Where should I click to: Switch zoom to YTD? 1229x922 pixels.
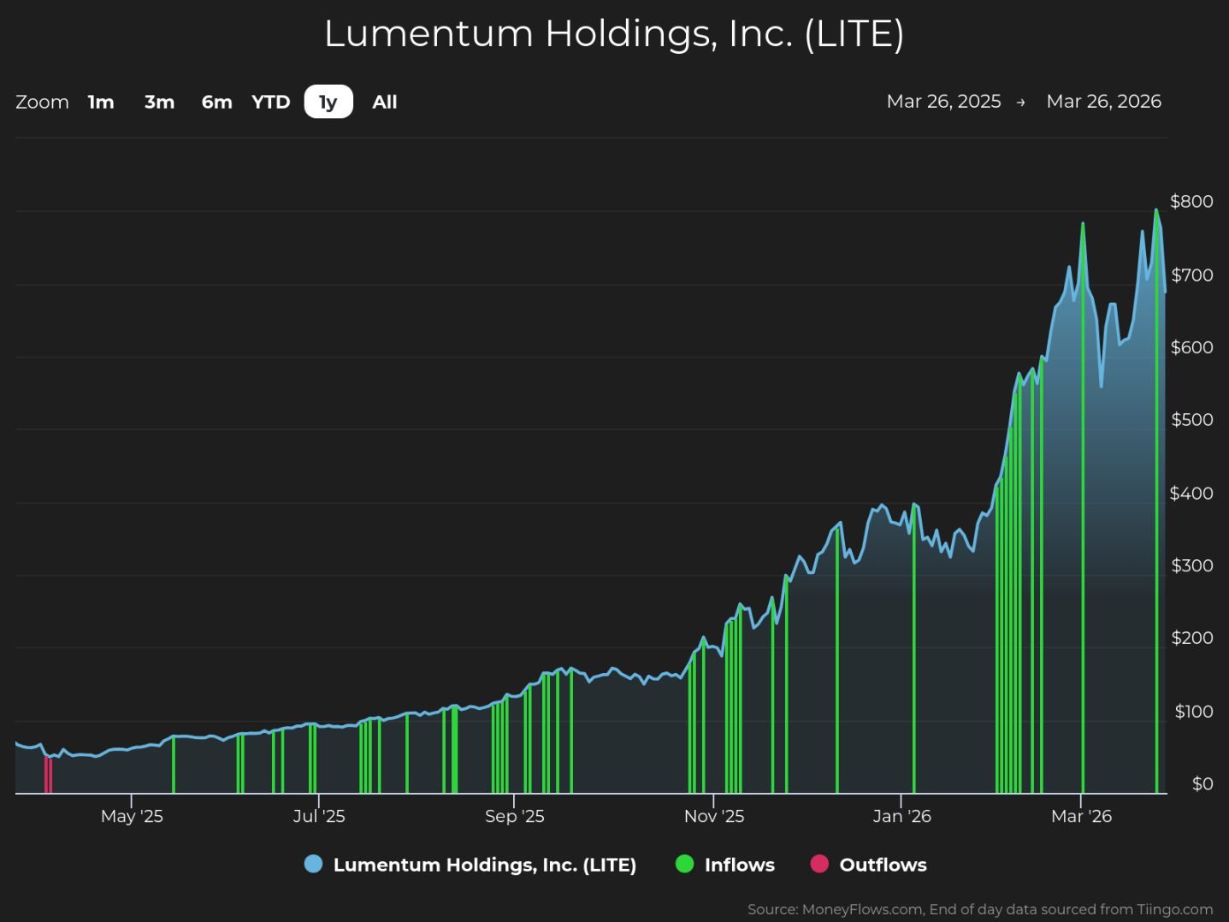click(271, 102)
